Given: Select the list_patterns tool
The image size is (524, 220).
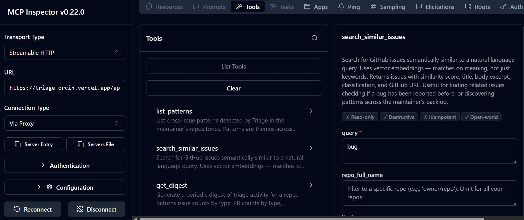Looking at the screenshot, I should pos(234,120).
